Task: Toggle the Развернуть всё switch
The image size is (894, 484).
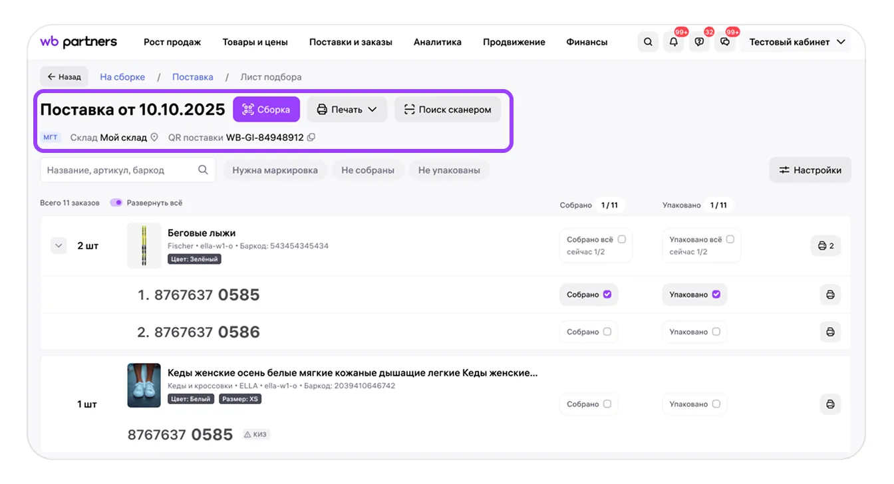Action: (116, 203)
